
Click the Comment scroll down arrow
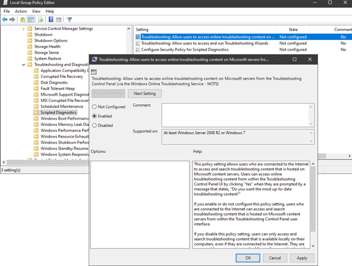[311, 124]
